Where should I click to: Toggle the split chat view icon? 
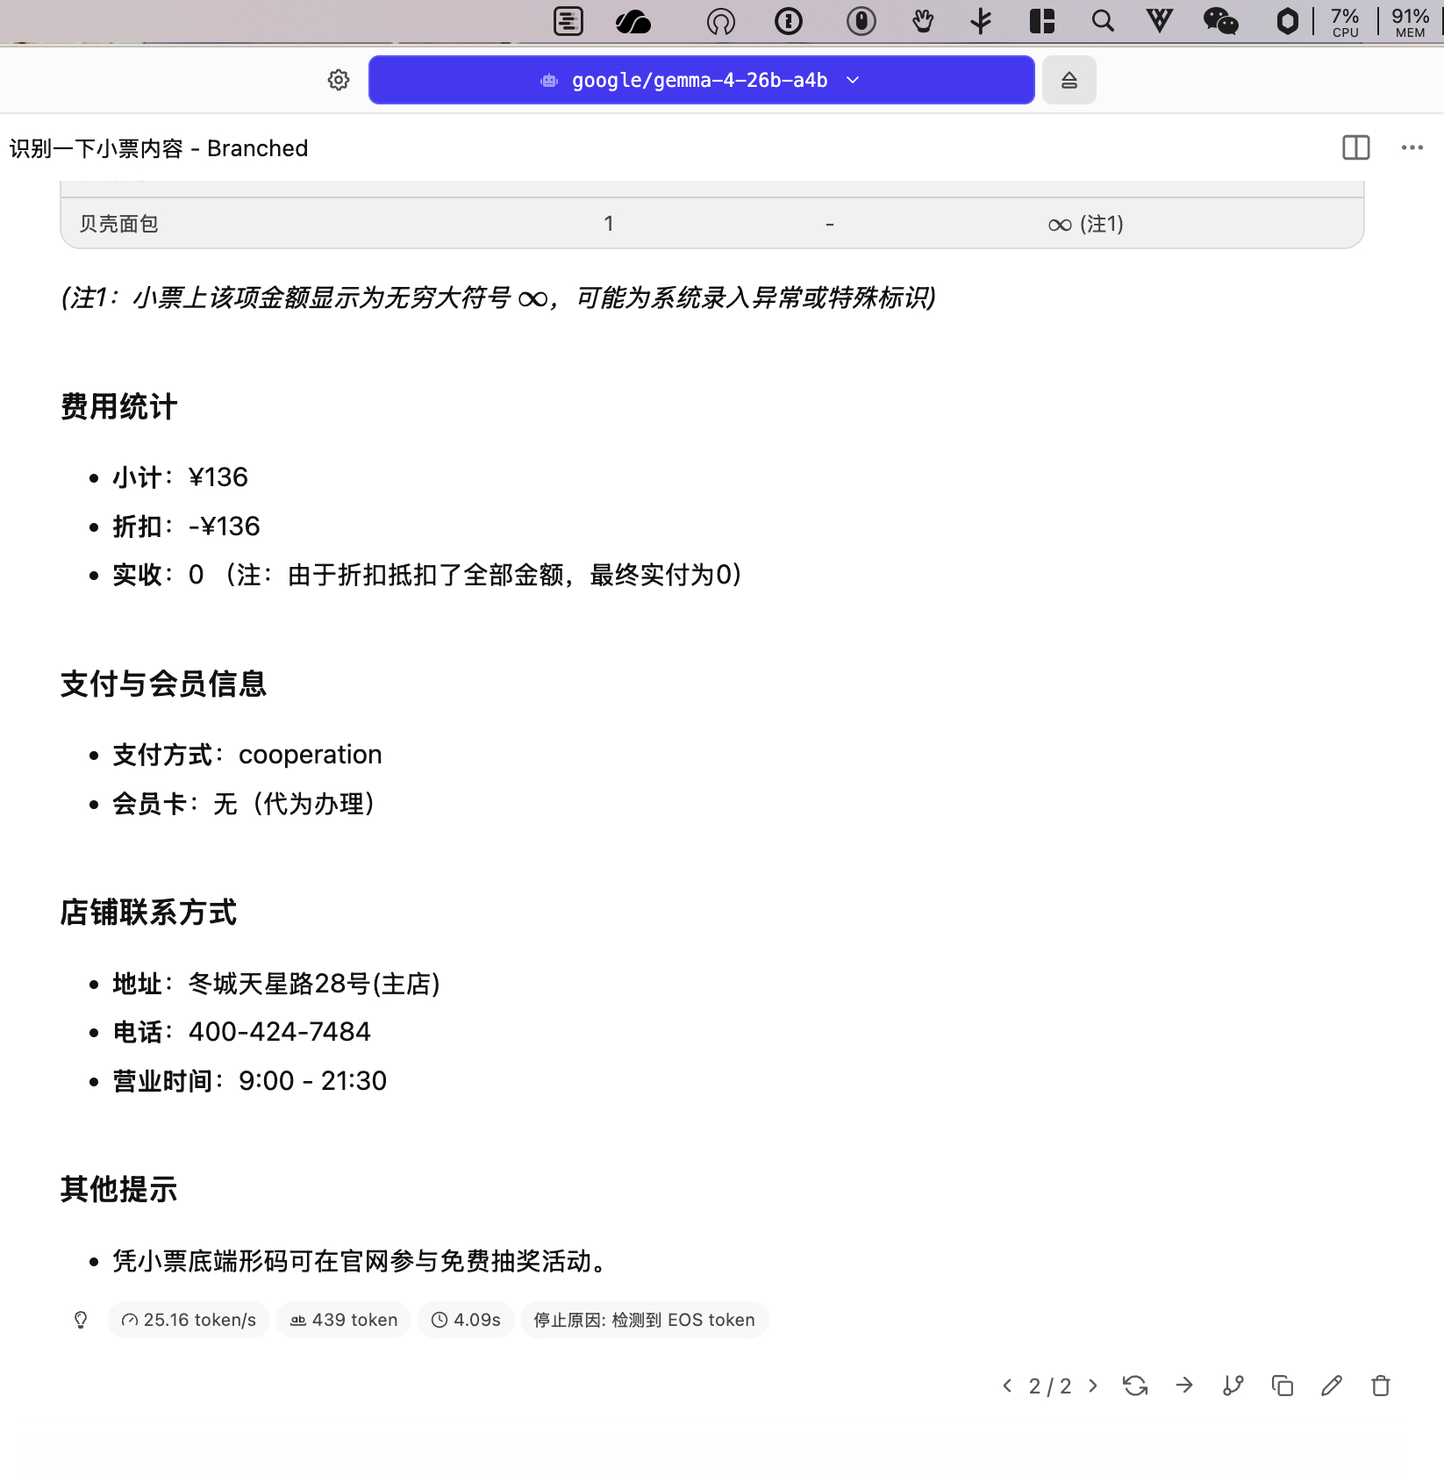pos(1355,147)
